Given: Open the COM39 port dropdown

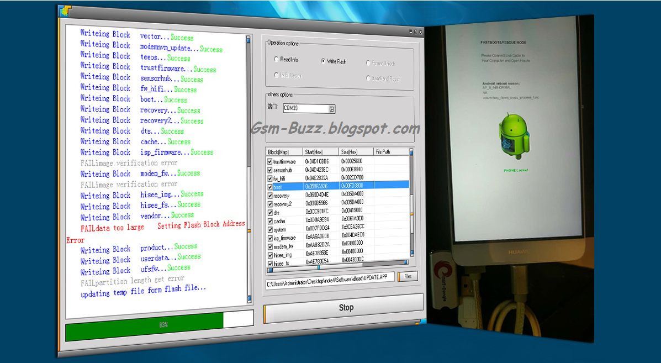Looking at the screenshot, I should [x=332, y=109].
